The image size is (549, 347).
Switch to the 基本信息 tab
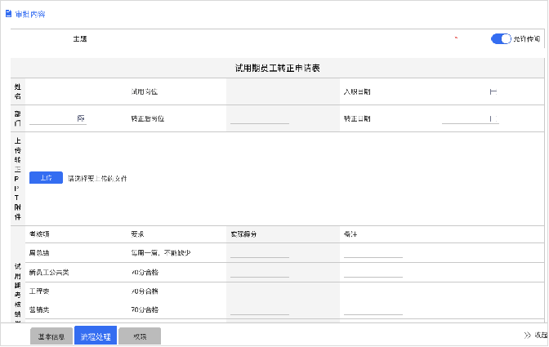51,336
